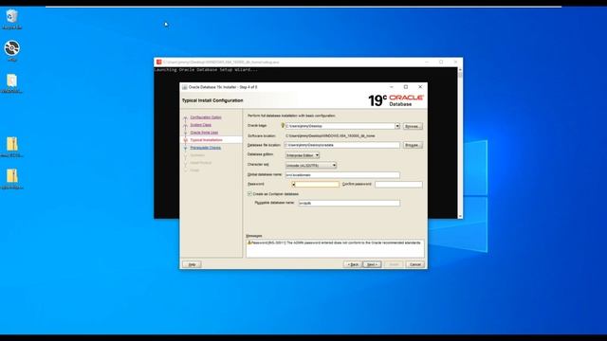Click the Next button
This screenshot has height=341, width=607.
(x=372, y=264)
